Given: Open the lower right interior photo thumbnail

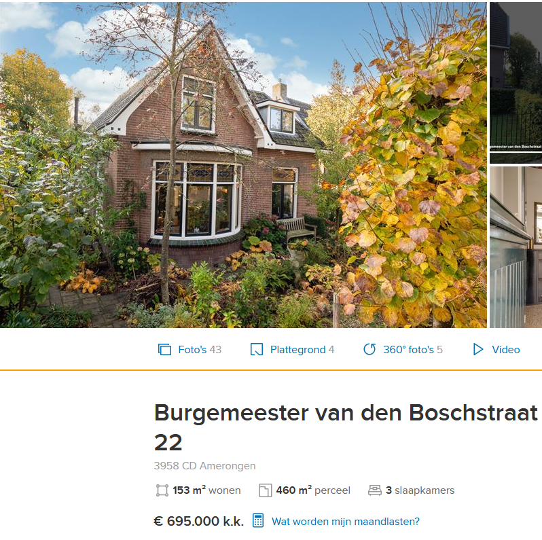Looking at the screenshot, I should (x=516, y=247).
